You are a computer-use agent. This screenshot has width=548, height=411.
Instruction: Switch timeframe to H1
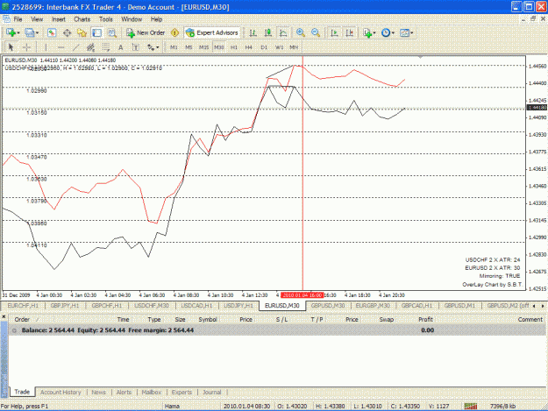[234, 47]
